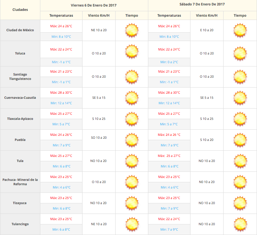
Task: Click Friday's wind value for Puebla
Action: click(x=99, y=138)
